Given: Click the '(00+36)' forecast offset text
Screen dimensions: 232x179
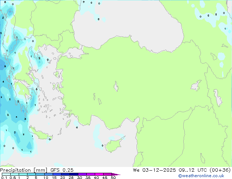Looking at the screenshot, I should pyautogui.click(x=220, y=170).
